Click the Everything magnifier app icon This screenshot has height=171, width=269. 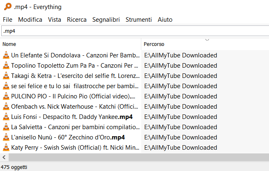coord(7,7)
